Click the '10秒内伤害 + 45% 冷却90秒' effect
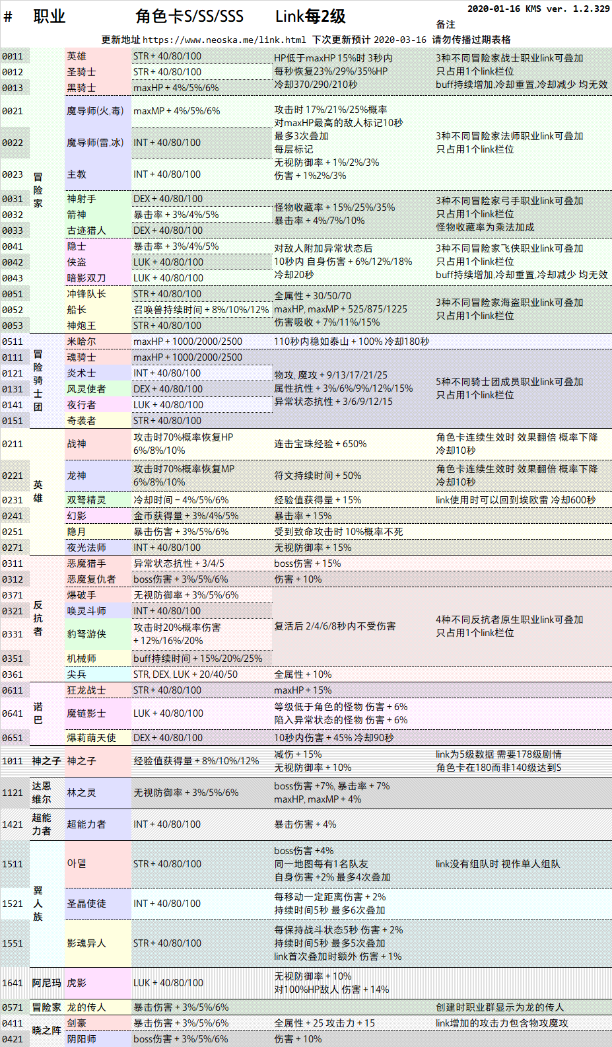Viewport: 612px width, 1047px height. tap(334, 738)
